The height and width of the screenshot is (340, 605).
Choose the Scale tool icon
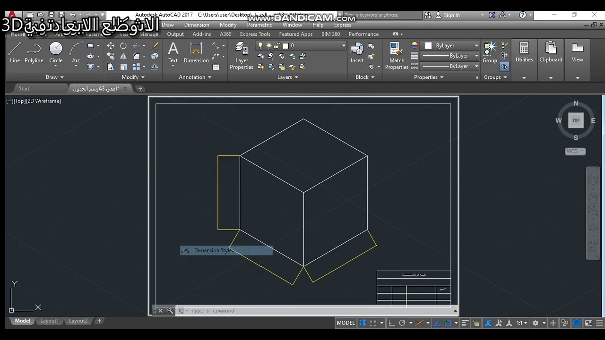tap(123, 67)
